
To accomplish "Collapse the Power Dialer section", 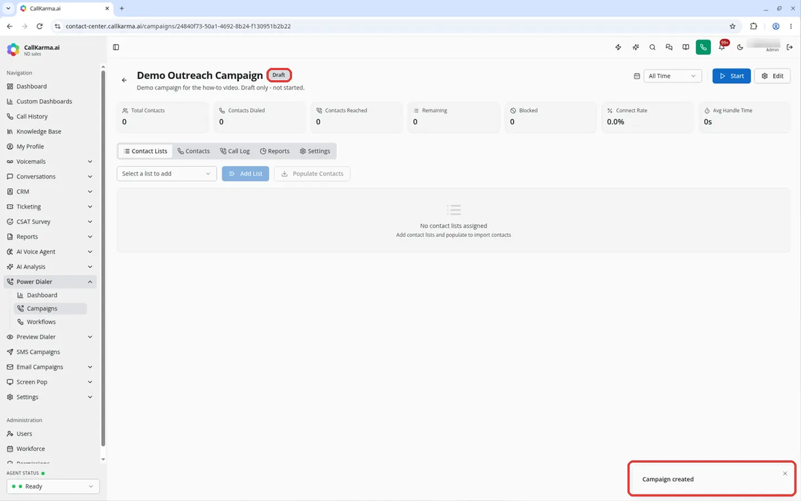I will pyautogui.click(x=50, y=282).
